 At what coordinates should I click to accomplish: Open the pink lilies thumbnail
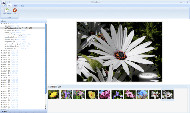pyautogui.click(x=79, y=95)
